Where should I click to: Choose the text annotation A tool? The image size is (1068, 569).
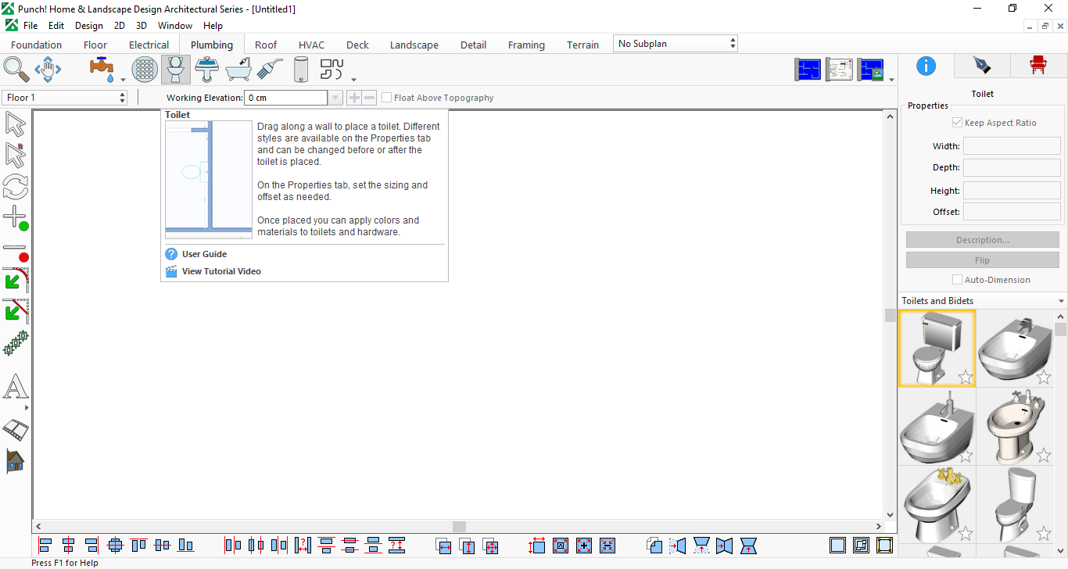16,387
